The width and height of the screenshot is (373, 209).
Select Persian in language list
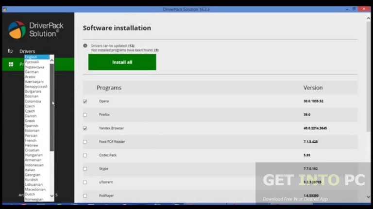(x=31, y=135)
